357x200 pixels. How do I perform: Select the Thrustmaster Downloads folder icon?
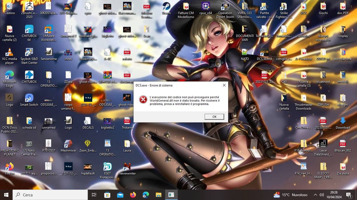pos(304,102)
